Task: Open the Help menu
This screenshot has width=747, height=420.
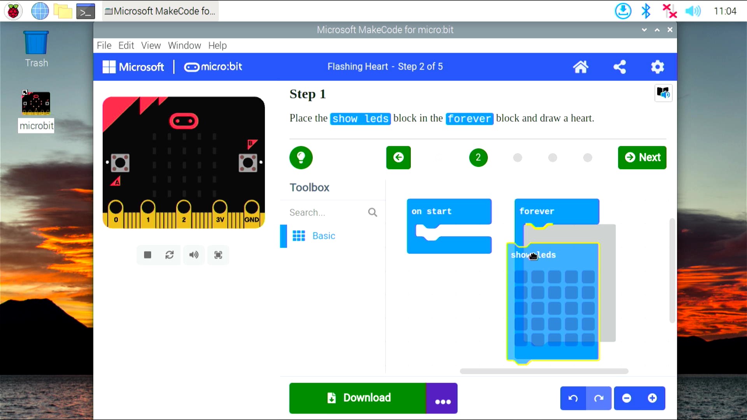Action: (x=217, y=45)
